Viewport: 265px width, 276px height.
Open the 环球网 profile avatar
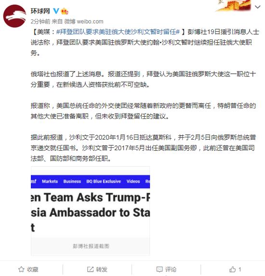point(14,16)
